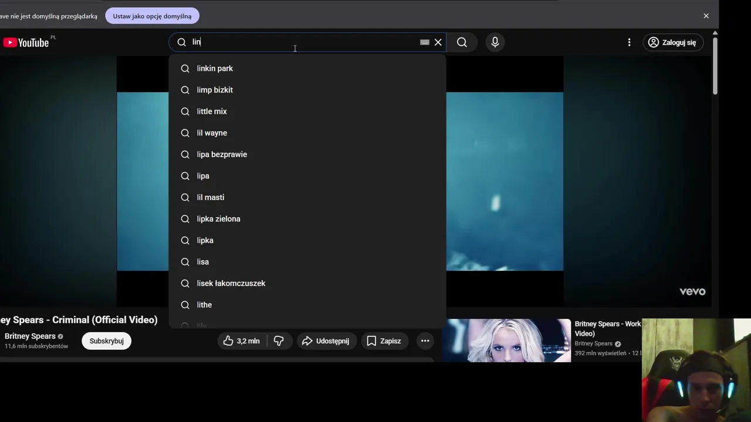Open more actions ellipsis under the video
This screenshot has width=751, height=422.
[425, 341]
